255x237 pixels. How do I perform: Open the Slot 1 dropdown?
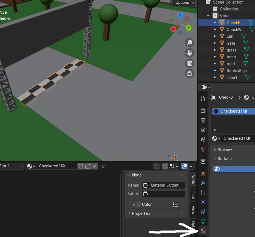[x=12, y=166]
